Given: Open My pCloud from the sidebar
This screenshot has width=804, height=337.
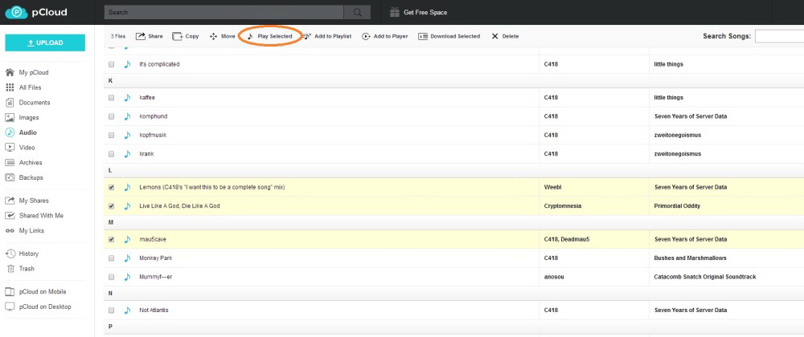Looking at the screenshot, I should tap(34, 73).
